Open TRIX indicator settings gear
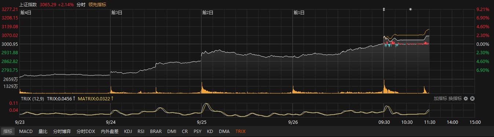494x137 pixels. pos(466,99)
